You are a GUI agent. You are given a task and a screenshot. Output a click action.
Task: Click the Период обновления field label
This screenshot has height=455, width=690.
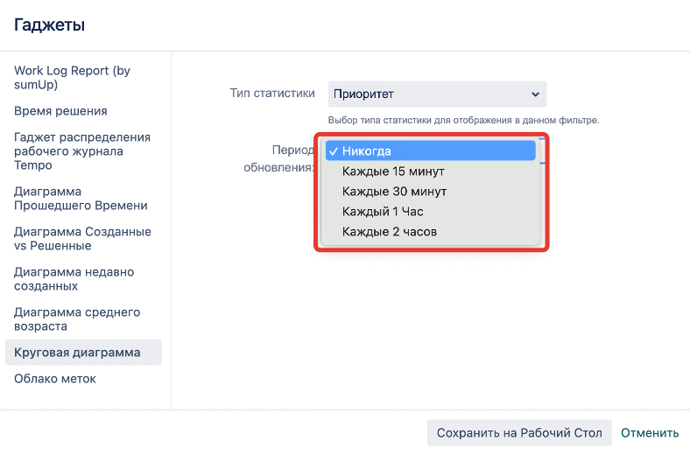(280, 158)
